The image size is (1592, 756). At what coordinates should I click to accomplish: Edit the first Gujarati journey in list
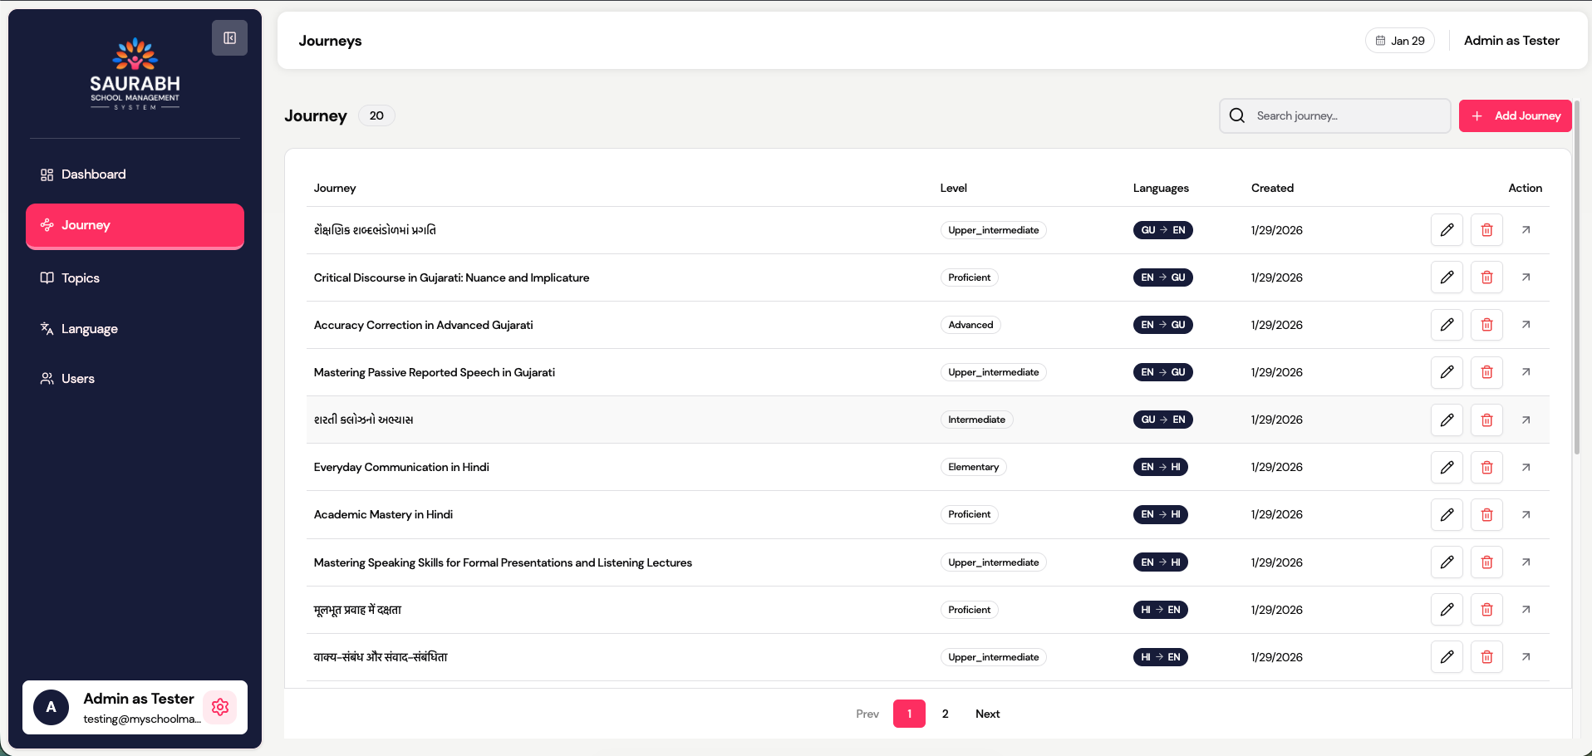coord(1447,230)
